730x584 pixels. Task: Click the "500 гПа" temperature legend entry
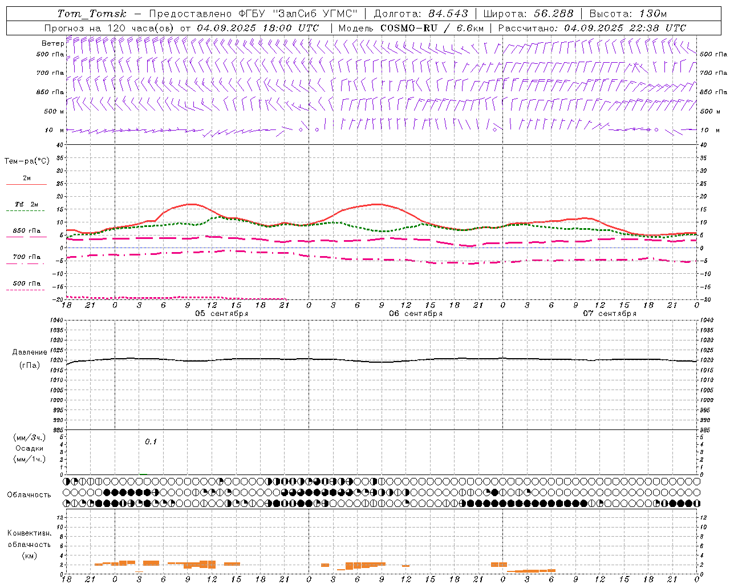[x=26, y=283]
